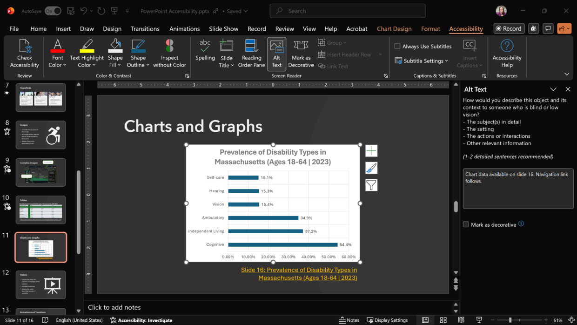Select slide 12 Videos thumbnail
This screenshot has height=325, width=577.
click(41, 284)
